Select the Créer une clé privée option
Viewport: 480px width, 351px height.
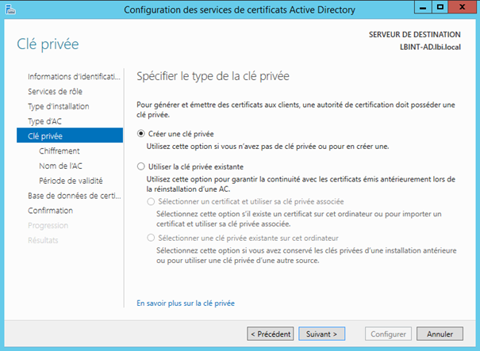coord(142,134)
